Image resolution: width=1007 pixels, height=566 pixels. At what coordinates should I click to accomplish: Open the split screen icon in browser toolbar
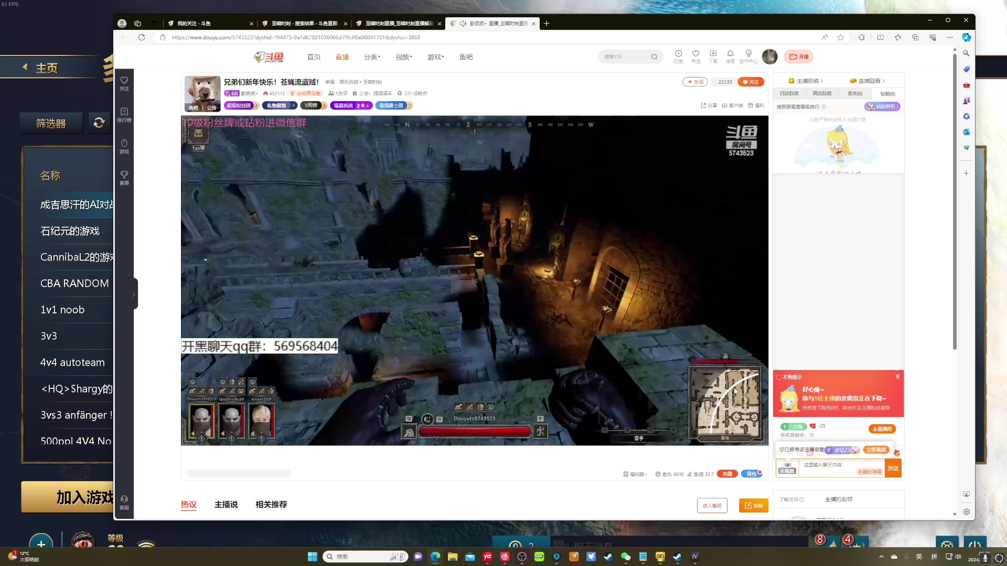[x=881, y=37]
